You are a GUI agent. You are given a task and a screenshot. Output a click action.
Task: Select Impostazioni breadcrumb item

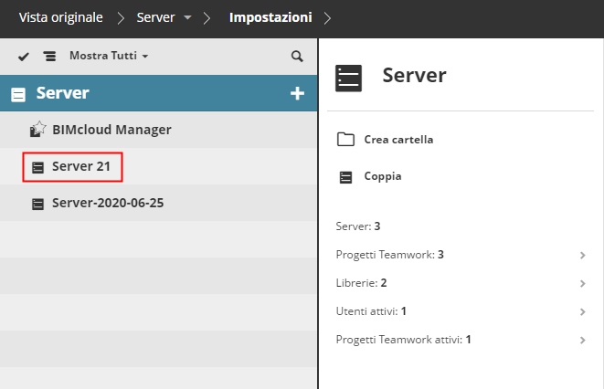pos(270,17)
